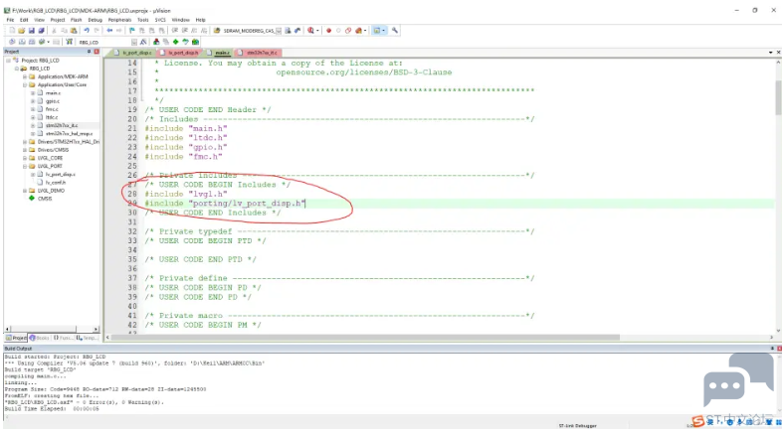Screen dimensions: 782x435
Task: Pin the Project panel with the pushpin
Action: [x=89, y=52]
